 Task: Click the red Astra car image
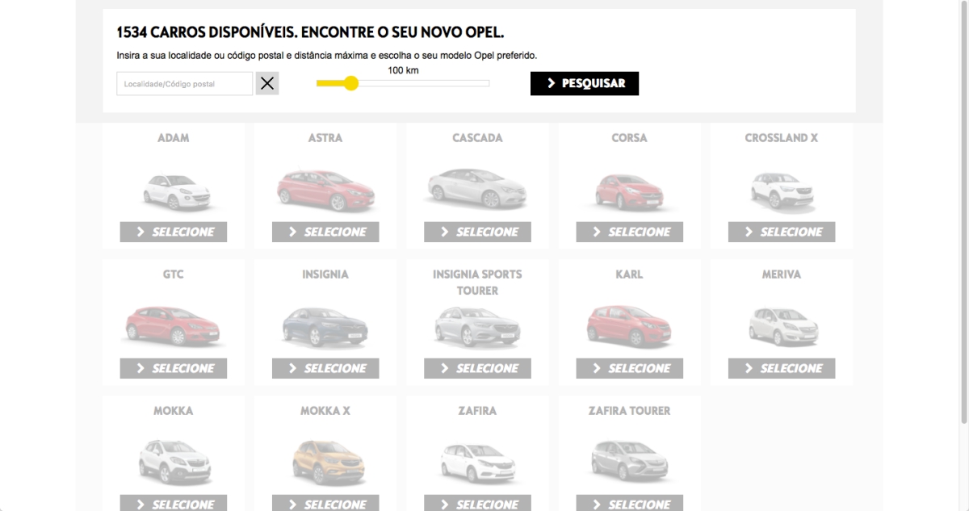click(x=325, y=191)
